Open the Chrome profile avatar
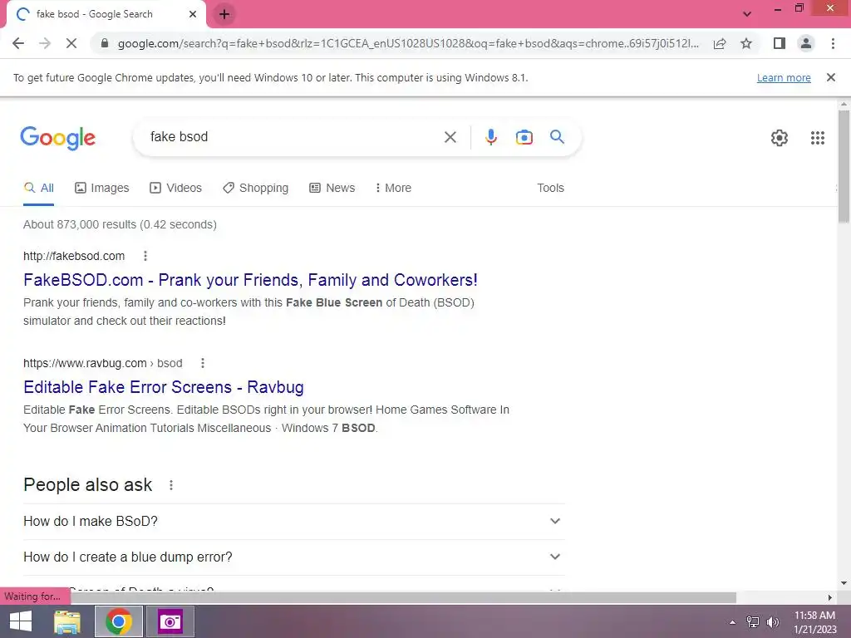 pos(806,43)
